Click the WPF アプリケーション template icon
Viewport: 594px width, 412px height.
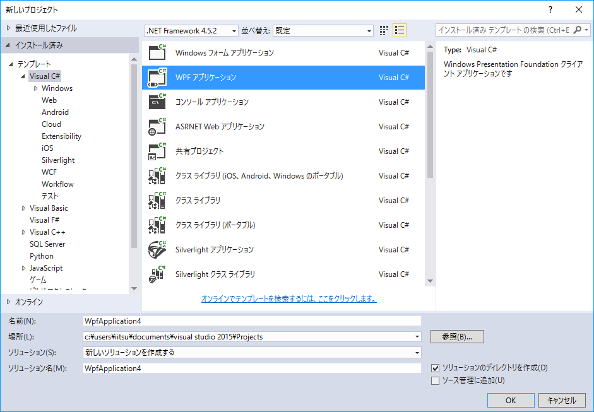(x=157, y=77)
